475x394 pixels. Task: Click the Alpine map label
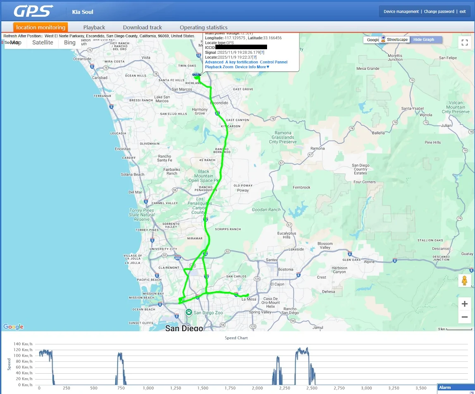point(369,262)
